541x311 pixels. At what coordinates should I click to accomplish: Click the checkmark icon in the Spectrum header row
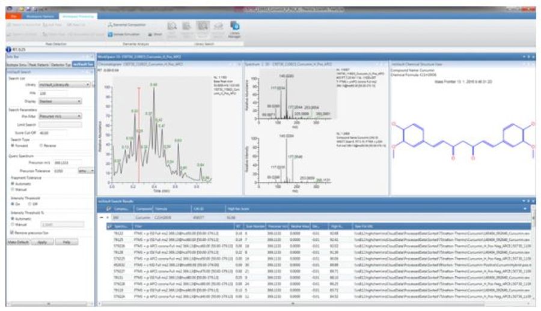(x=111, y=226)
